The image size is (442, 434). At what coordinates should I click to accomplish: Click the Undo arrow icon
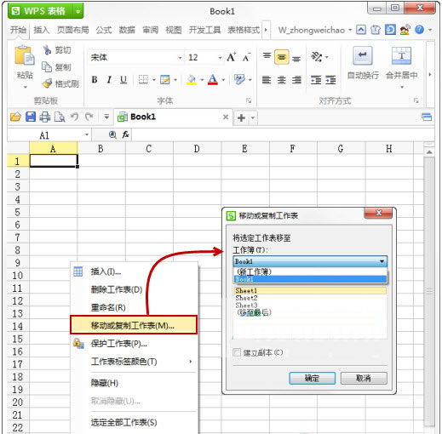pyautogui.click(x=75, y=117)
